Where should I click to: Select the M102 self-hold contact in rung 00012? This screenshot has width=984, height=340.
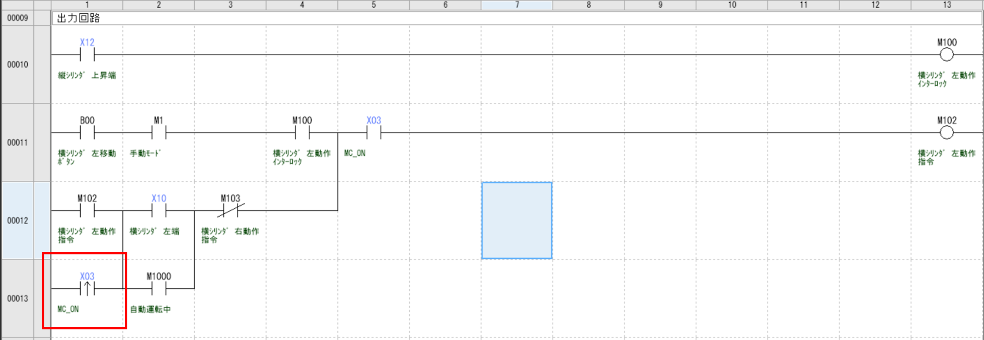[87, 210]
